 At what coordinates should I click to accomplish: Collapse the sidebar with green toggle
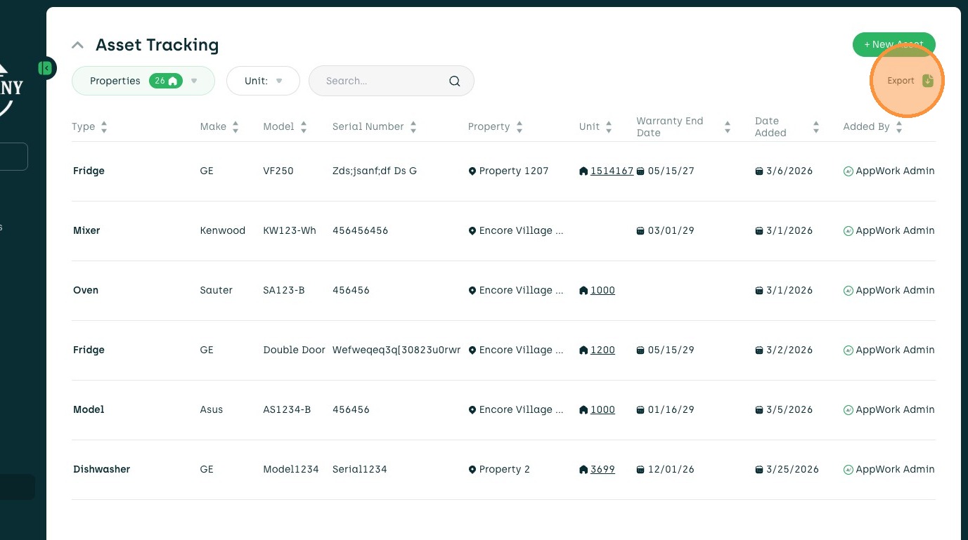coord(46,68)
